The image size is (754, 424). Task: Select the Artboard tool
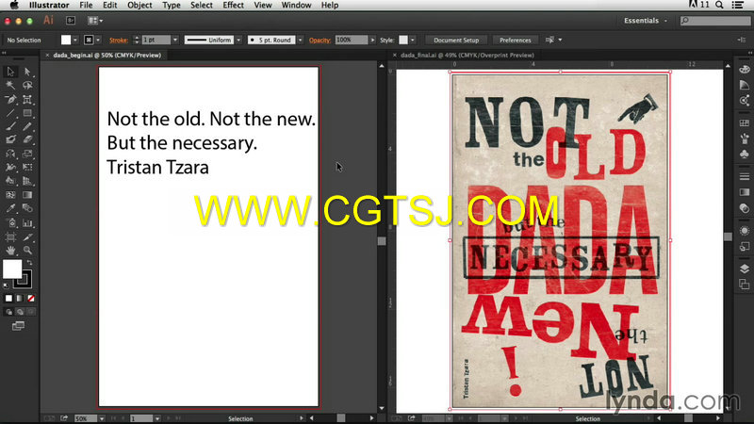coord(10,236)
